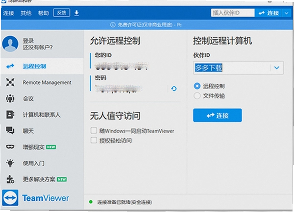Click the green connection status indicator
294x212 pixels.
pyautogui.click(x=91, y=202)
